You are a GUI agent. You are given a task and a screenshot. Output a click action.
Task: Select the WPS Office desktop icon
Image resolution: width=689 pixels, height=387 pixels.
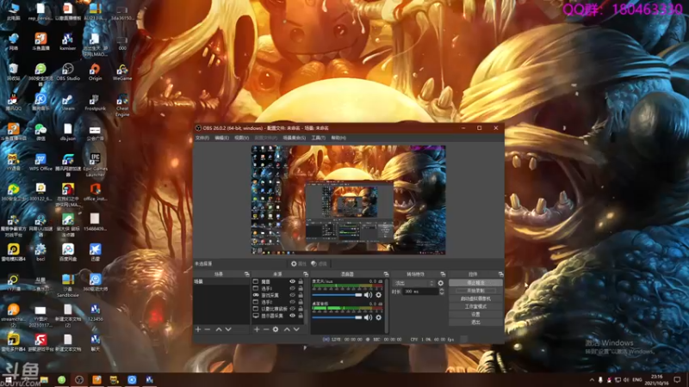point(40,162)
